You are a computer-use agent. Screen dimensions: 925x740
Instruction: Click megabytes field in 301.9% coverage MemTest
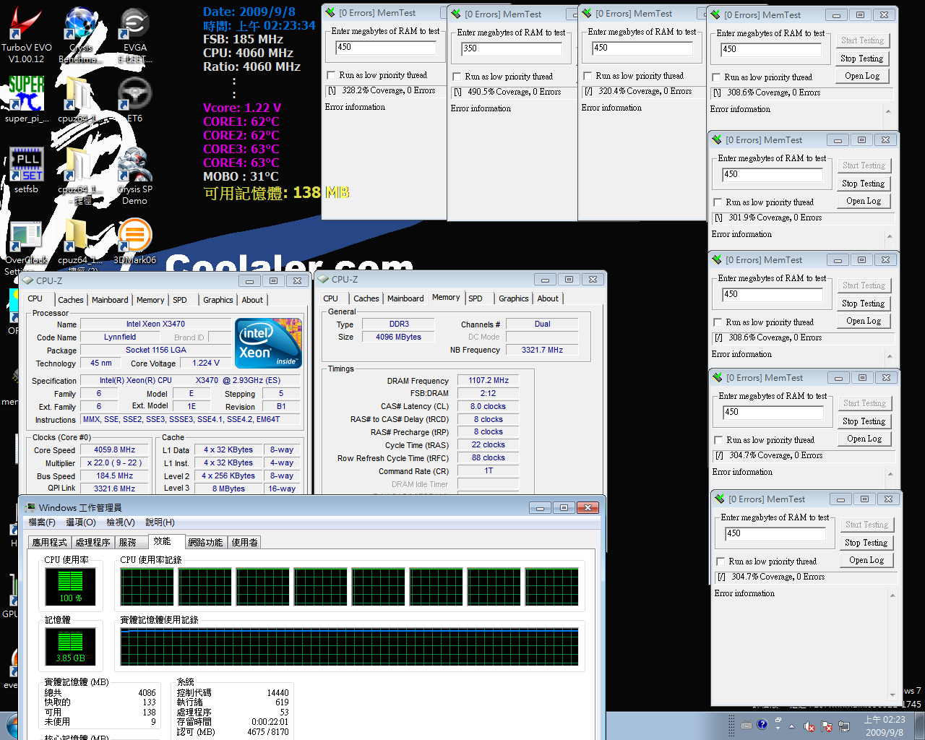(x=773, y=174)
